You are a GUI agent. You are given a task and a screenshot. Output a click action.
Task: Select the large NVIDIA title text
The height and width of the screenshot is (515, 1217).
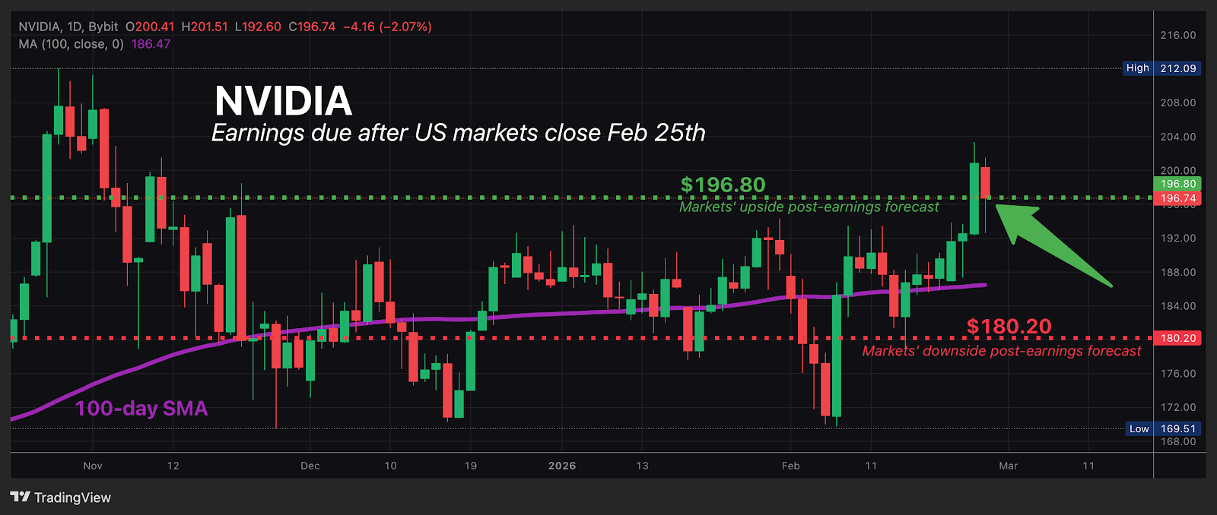tap(283, 100)
